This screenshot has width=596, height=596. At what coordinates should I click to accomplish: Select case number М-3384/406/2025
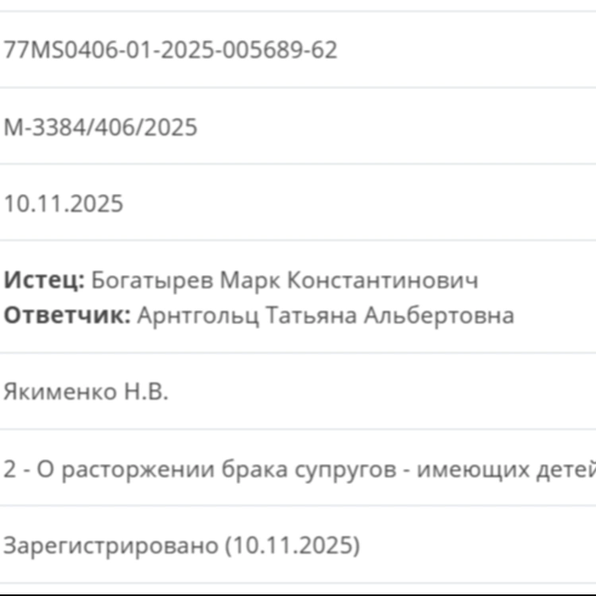point(101,127)
